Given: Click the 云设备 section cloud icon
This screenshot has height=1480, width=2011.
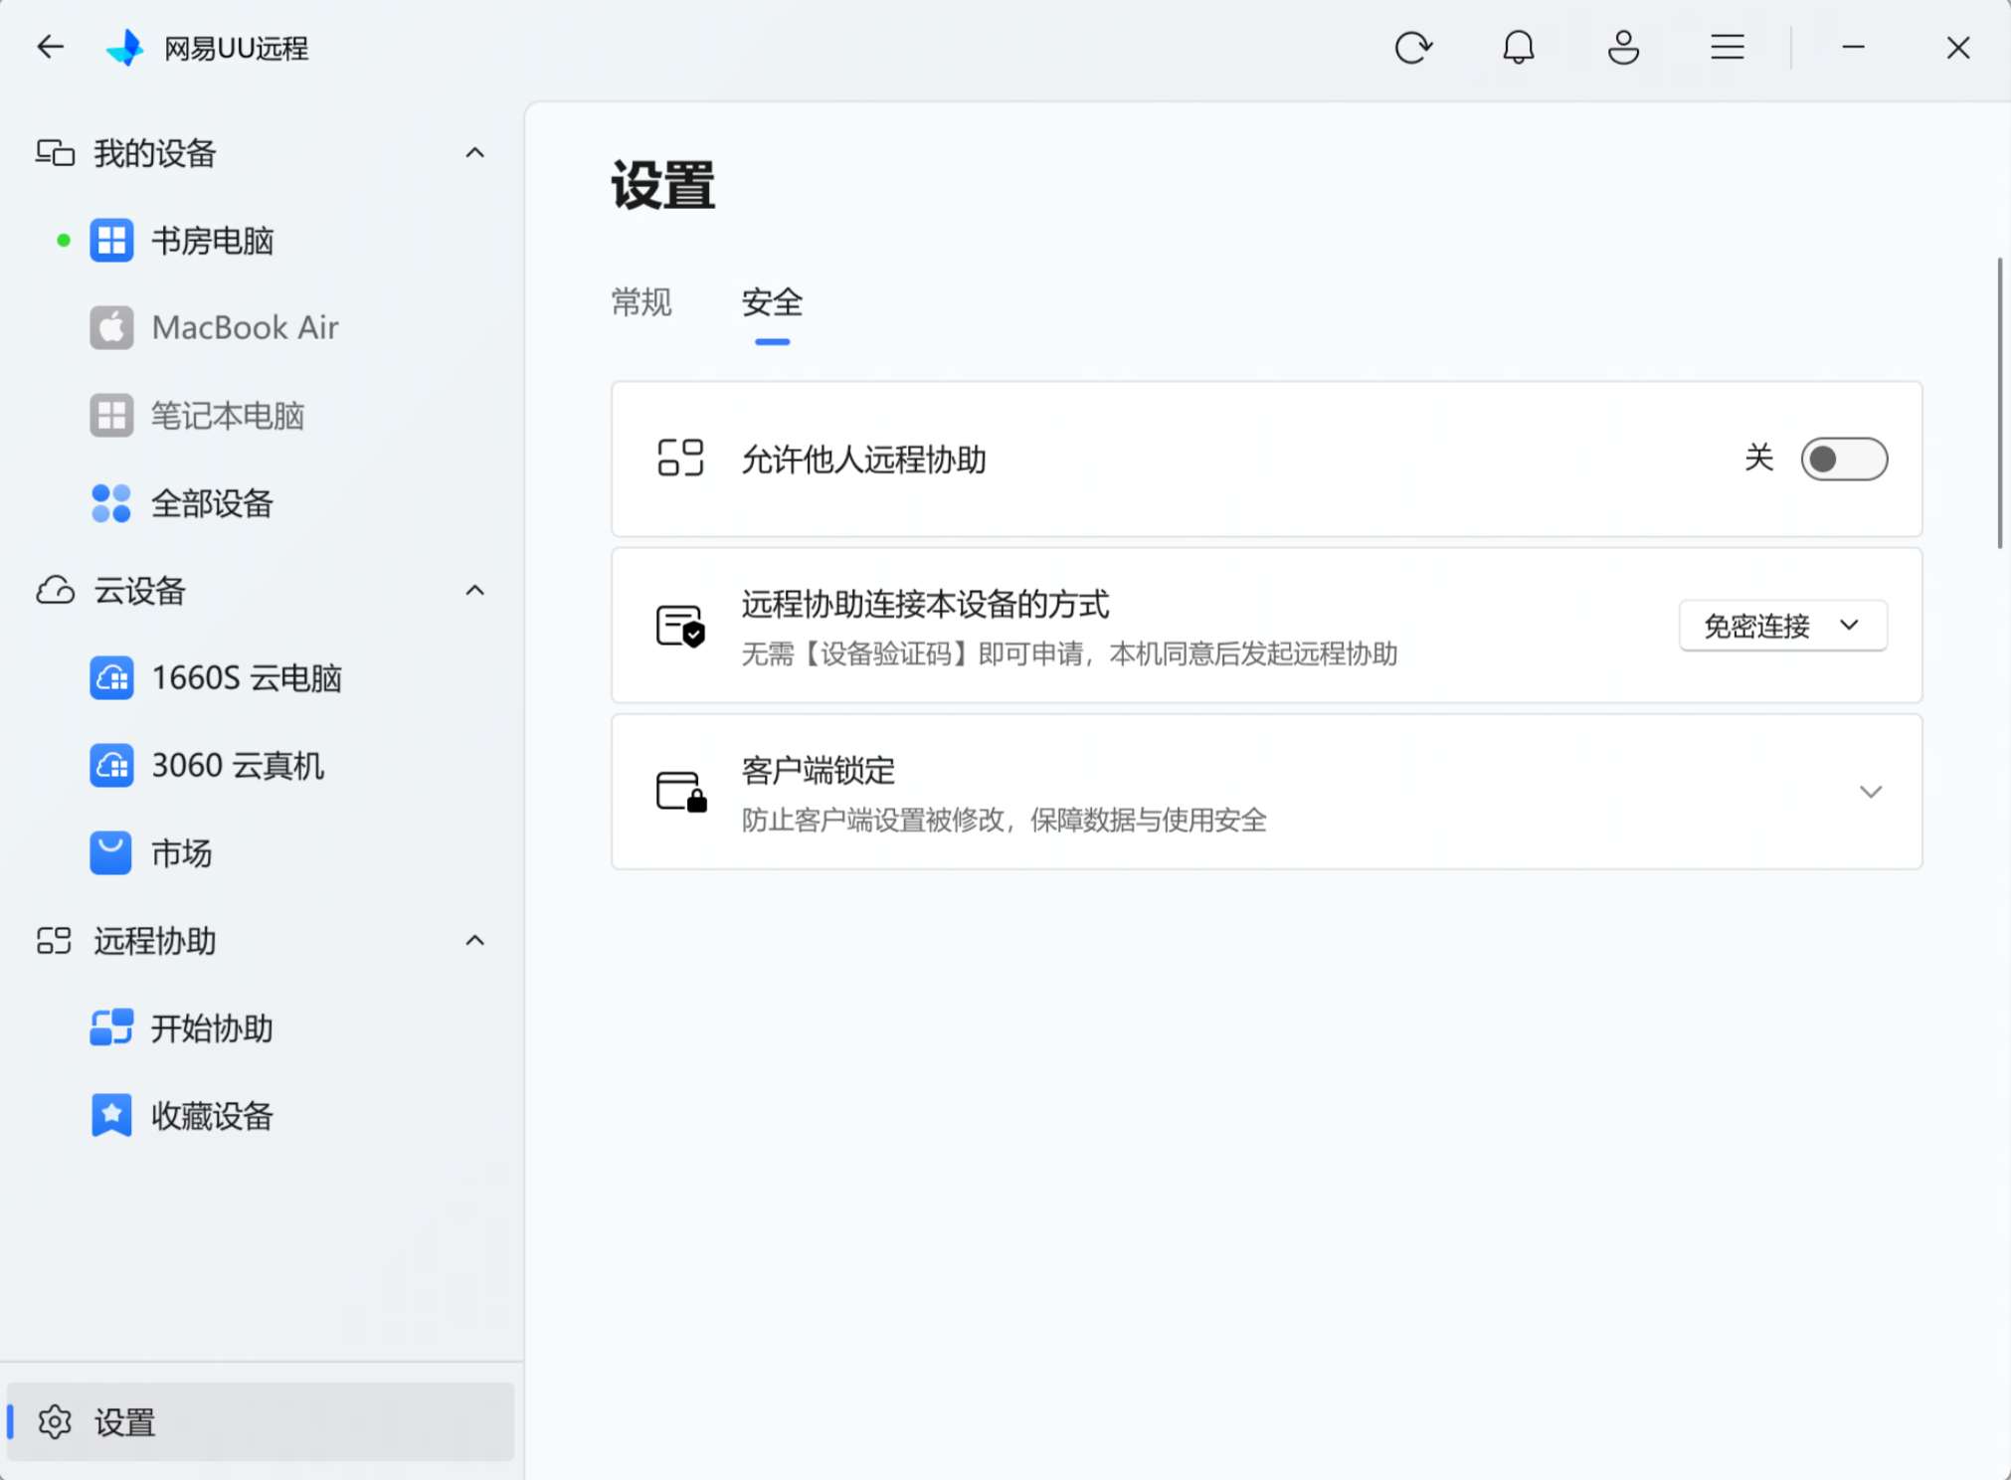Looking at the screenshot, I should click(55, 591).
